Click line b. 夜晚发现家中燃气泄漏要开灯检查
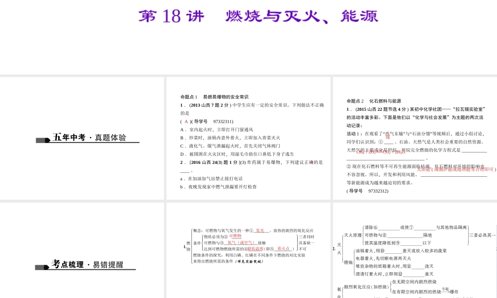 (x=218, y=187)
